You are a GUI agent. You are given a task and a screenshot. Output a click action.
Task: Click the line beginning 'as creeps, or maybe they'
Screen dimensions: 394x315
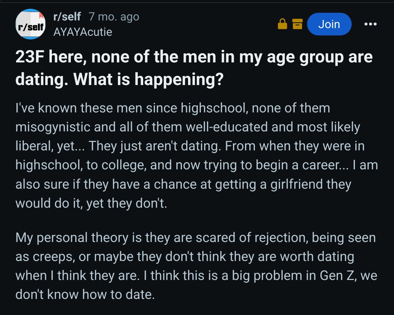(x=185, y=257)
